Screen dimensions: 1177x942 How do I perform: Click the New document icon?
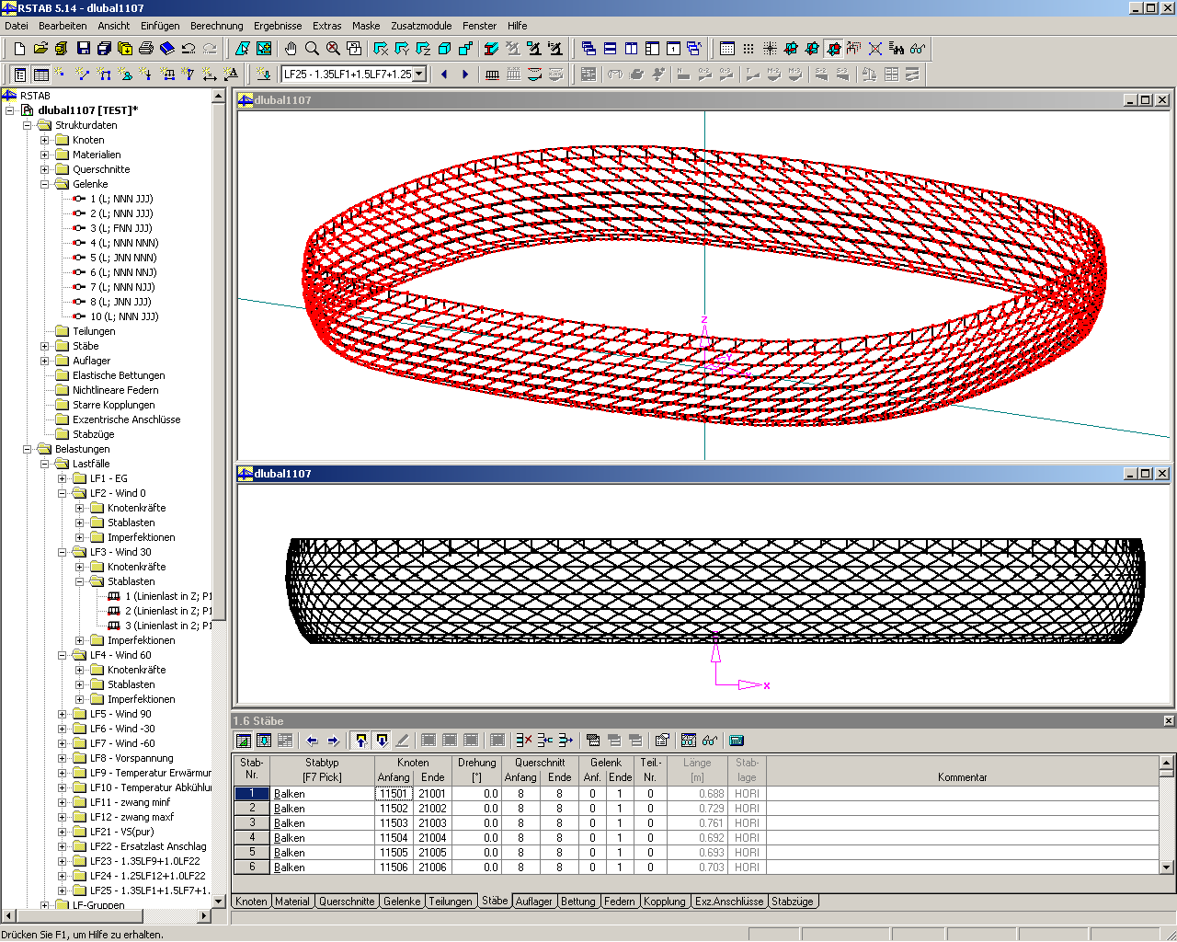point(18,49)
